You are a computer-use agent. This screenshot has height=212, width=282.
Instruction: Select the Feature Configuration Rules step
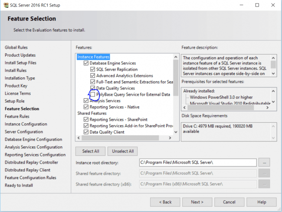point(30,178)
